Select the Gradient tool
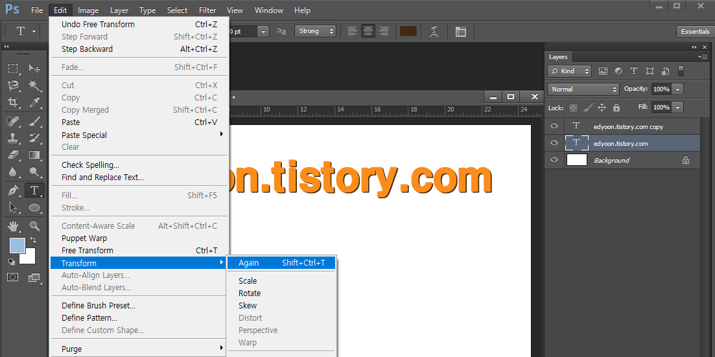 (34, 155)
